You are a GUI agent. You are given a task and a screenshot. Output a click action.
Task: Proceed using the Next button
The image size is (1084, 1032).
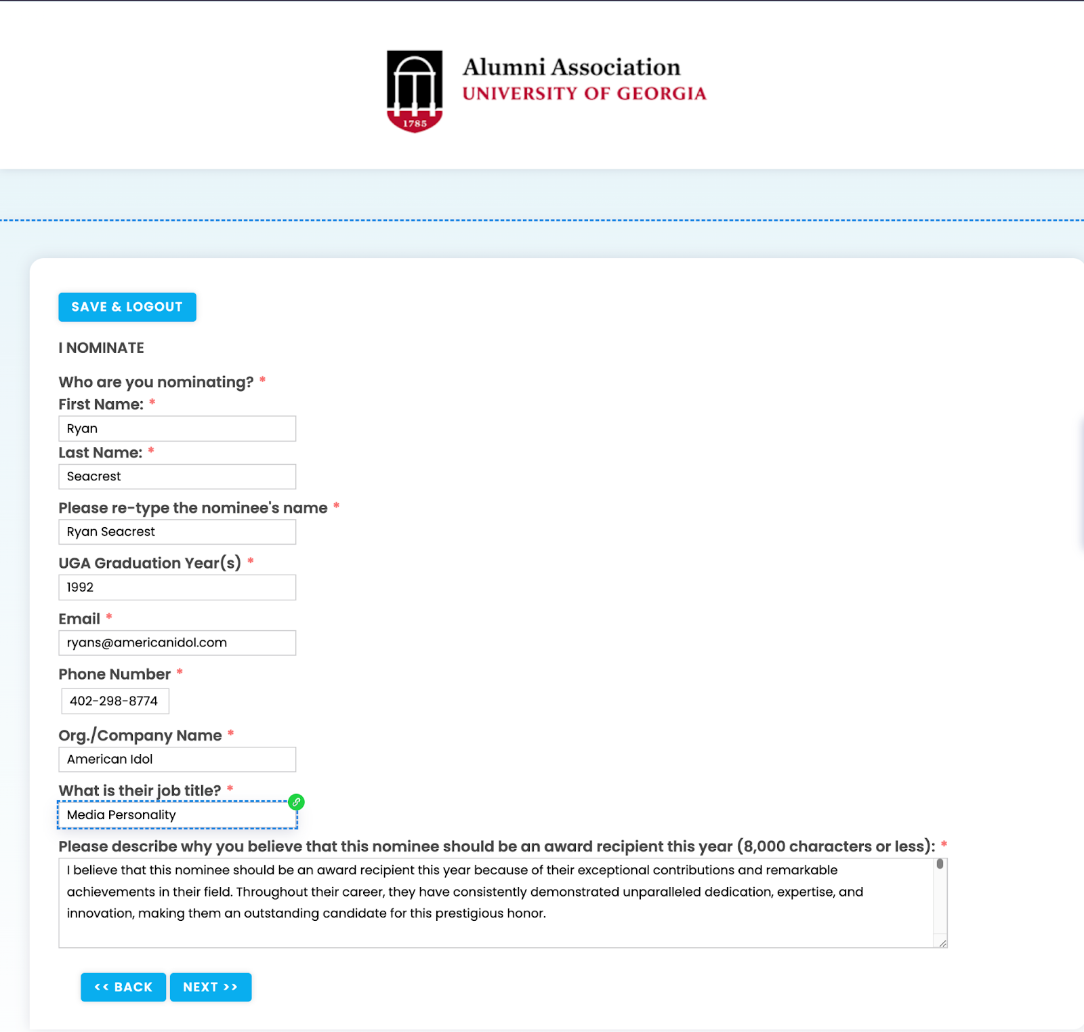coord(211,987)
